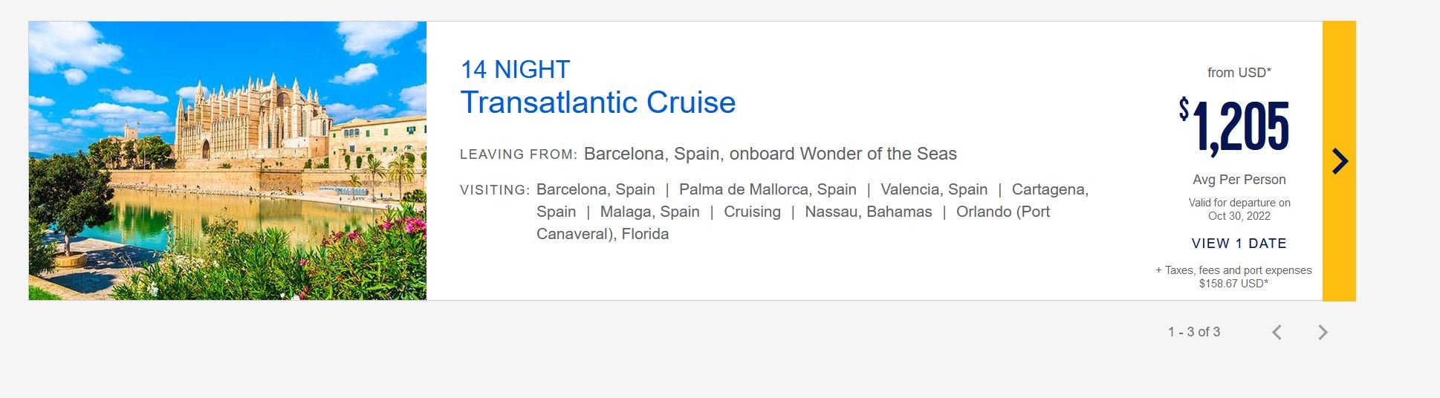The height and width of the screenshot is (398, 1440).
Task: Choose Malaga, Spain from the itinerary
Action: 650,212
